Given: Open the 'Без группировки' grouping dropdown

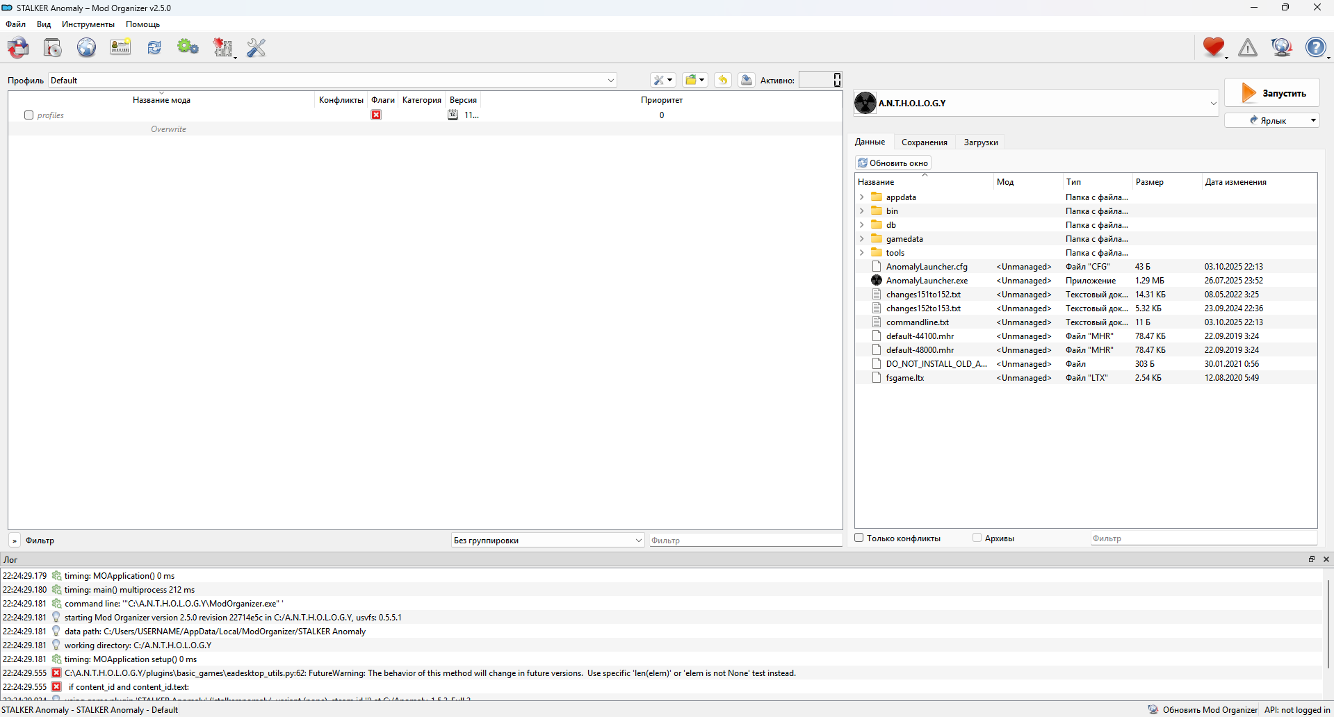Looking at the screenshot, I should pyautogui.click(x=548, y=541).
